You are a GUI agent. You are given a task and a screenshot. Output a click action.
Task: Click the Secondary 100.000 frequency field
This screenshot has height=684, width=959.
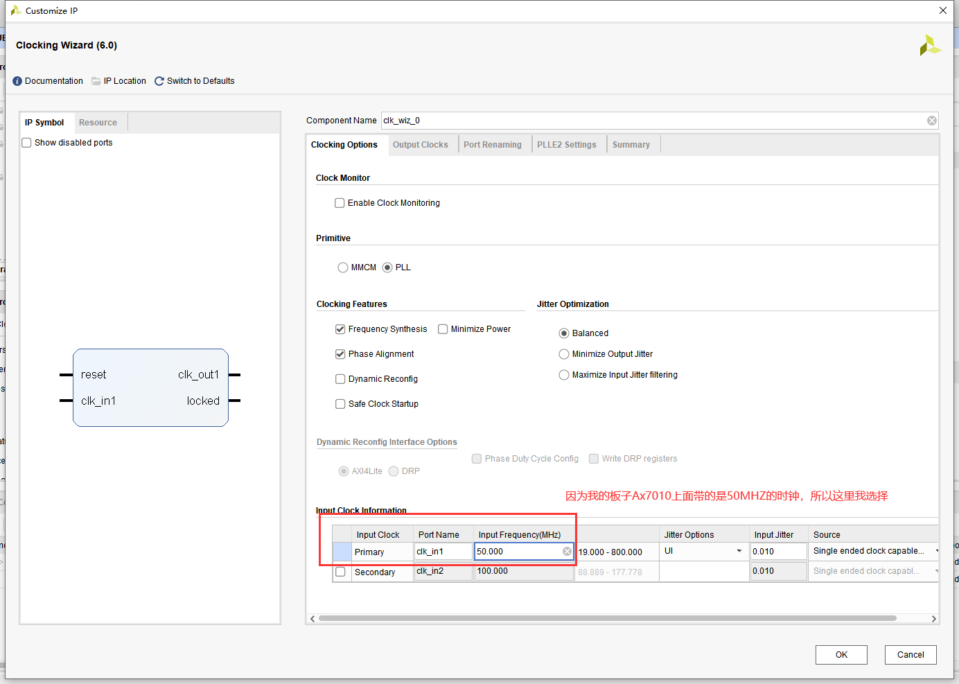click(x=524, y=571)
